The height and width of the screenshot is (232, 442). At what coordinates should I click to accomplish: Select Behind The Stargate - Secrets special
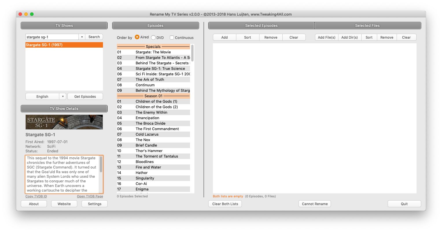pos(153,63)
